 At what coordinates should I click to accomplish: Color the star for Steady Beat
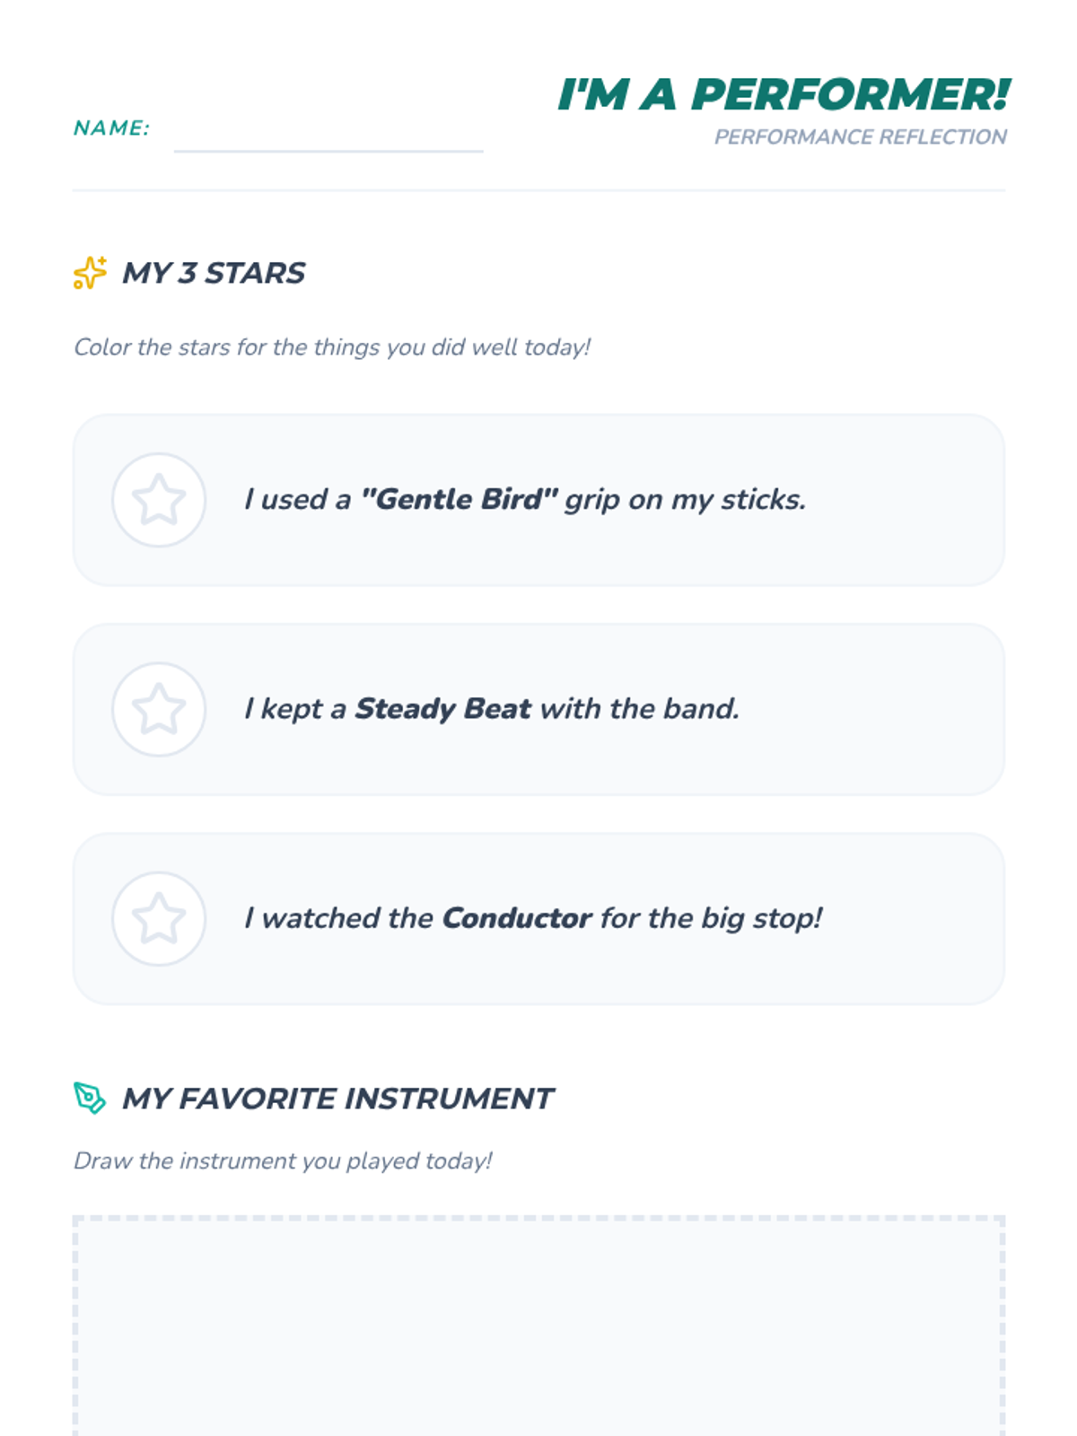click(x=159, y=709)
